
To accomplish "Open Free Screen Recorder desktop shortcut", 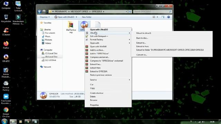I will point(6,99).
